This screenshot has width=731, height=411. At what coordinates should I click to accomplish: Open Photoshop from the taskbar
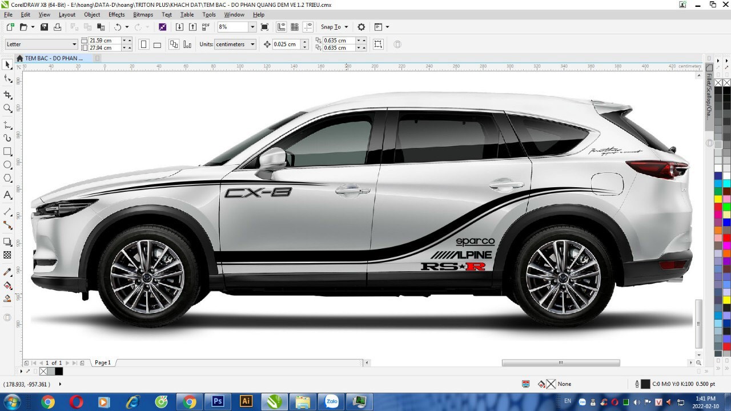pyautogui.click(x=218, y=402)
